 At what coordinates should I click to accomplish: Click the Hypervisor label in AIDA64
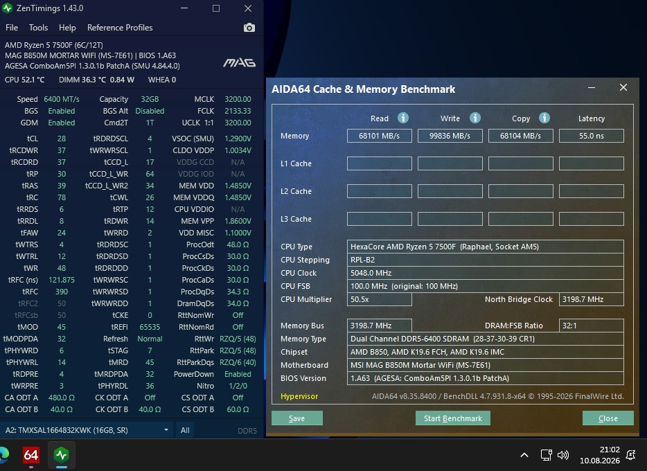(x=299, y=396)
